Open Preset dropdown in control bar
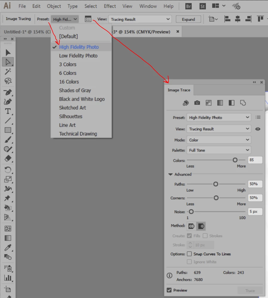The width and height of the screenshot is (268, 298). 65,19
